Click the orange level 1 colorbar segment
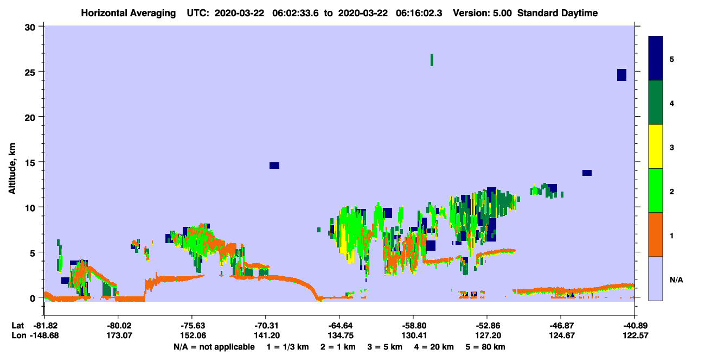The width and height of the screenshot is (705, 362). coord(656,234)
